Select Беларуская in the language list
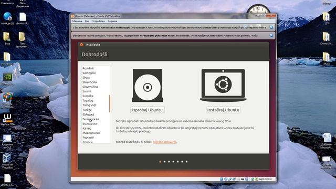This screenshot has height=189, width=336. click(x=91, y=119)
